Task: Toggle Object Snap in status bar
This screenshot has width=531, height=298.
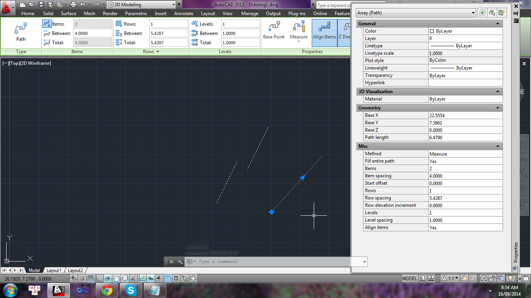Action: (116, 278)
